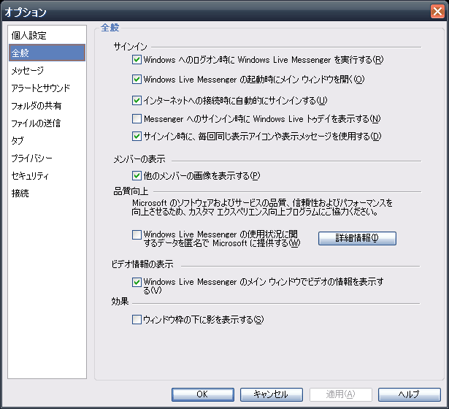Go to the 接続 settings category
The image size is (449, 409).
coord(47,194)
